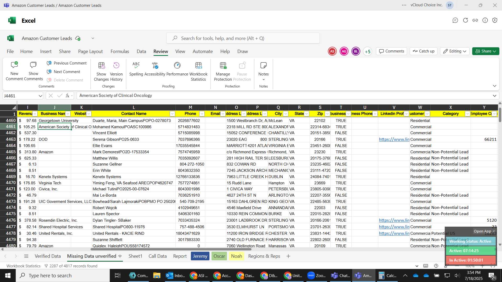Viewport: 502px width, 282px height.
Task: Click Windows search box in taskbar
Action: [63, 275]
